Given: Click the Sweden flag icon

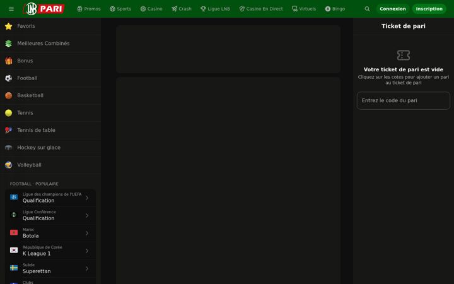Looking at the screenshot, I should pos(14,268).
